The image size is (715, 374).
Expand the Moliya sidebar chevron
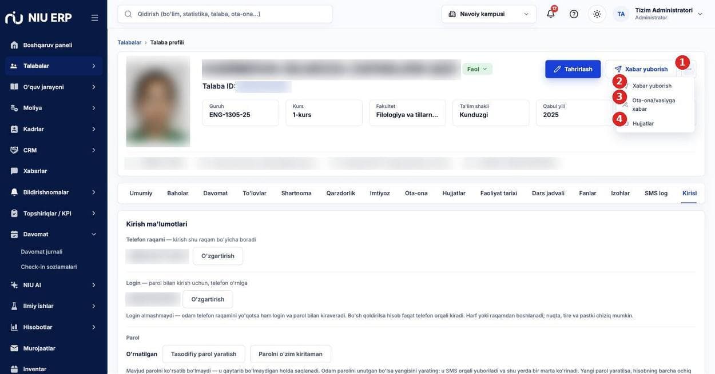pos(94,108)
